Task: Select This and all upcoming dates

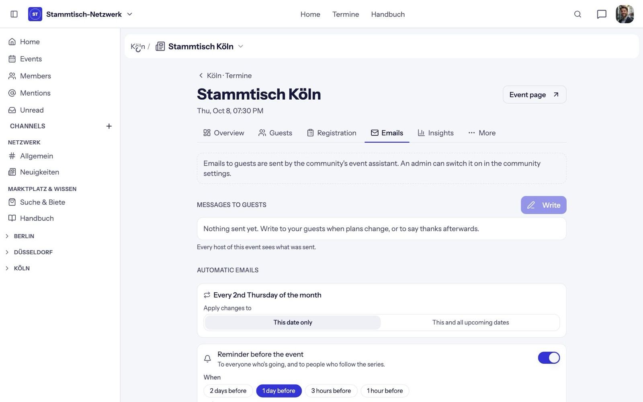Action: tap(471, 322)
